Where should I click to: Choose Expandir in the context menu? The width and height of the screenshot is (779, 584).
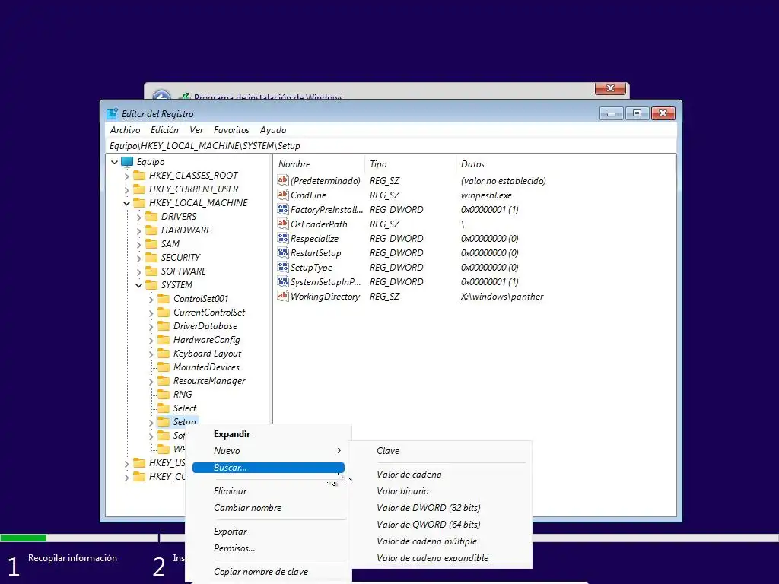(269, 434)
